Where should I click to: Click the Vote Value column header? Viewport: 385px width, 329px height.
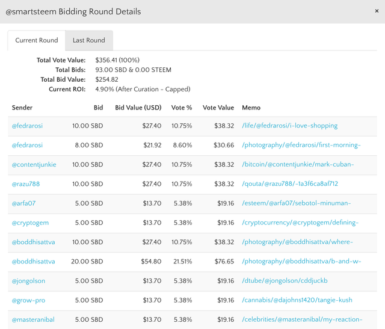tap(218, 108)
